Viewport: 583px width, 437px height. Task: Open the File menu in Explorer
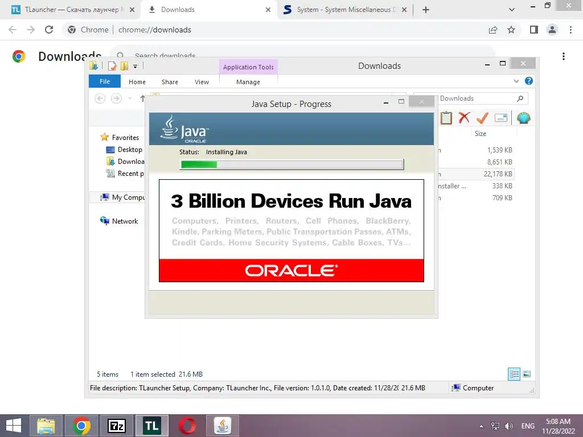click(105, 81)
